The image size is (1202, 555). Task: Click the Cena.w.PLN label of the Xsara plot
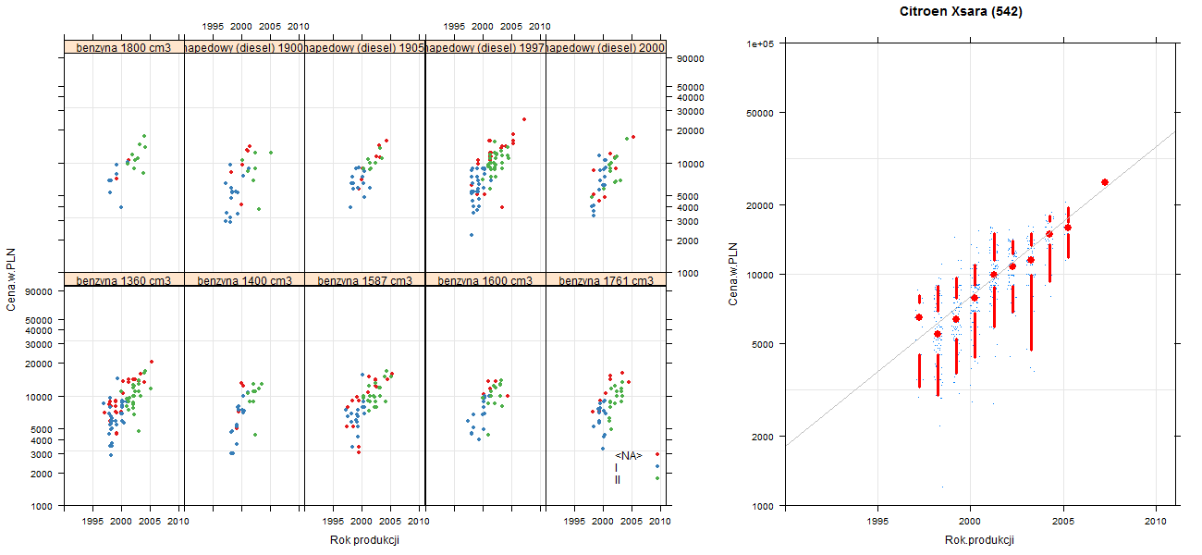(x=733, y=274)
